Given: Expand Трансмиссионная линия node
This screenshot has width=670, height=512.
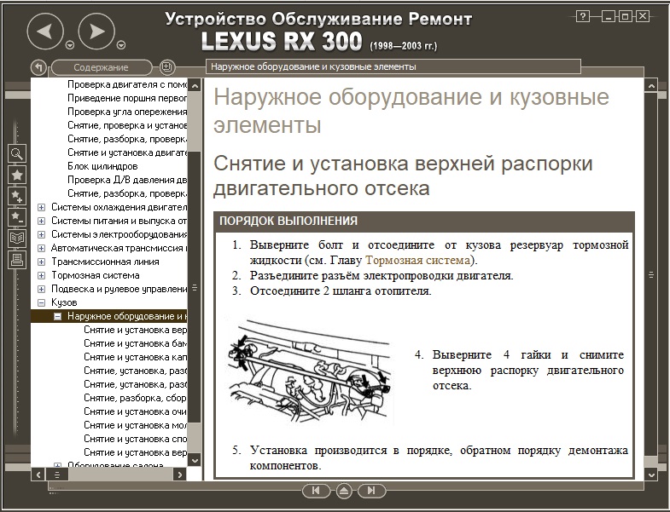Looking at the screenshot, I should click(42, 262).
